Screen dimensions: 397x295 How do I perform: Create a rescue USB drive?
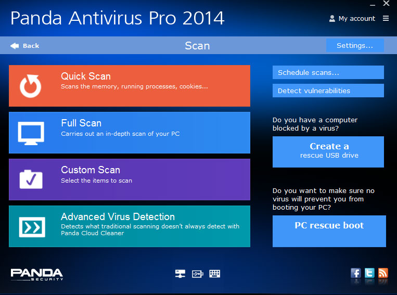pos(328,152)
